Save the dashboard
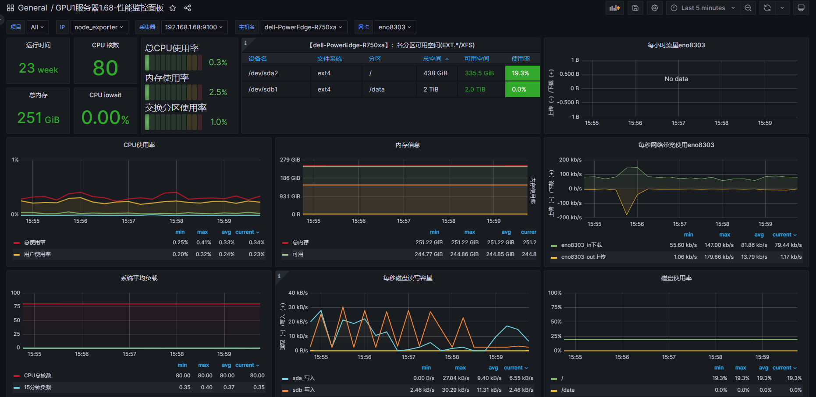Image resolution: width=816 pixels, height=397 pixels. (x=635, y=8)
